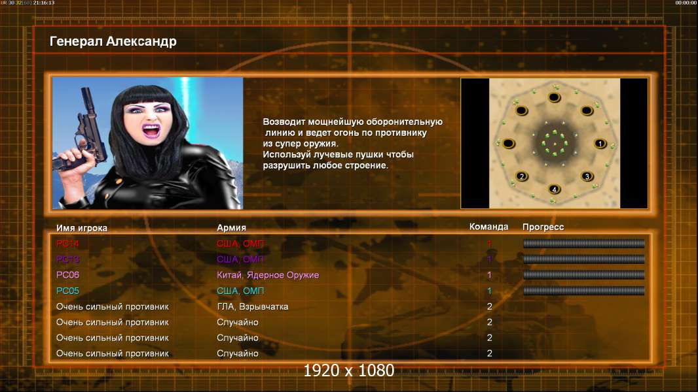The image size is (698, 392).
Task: Choose start position 4 on the minimap
Action: pos(554,189)
